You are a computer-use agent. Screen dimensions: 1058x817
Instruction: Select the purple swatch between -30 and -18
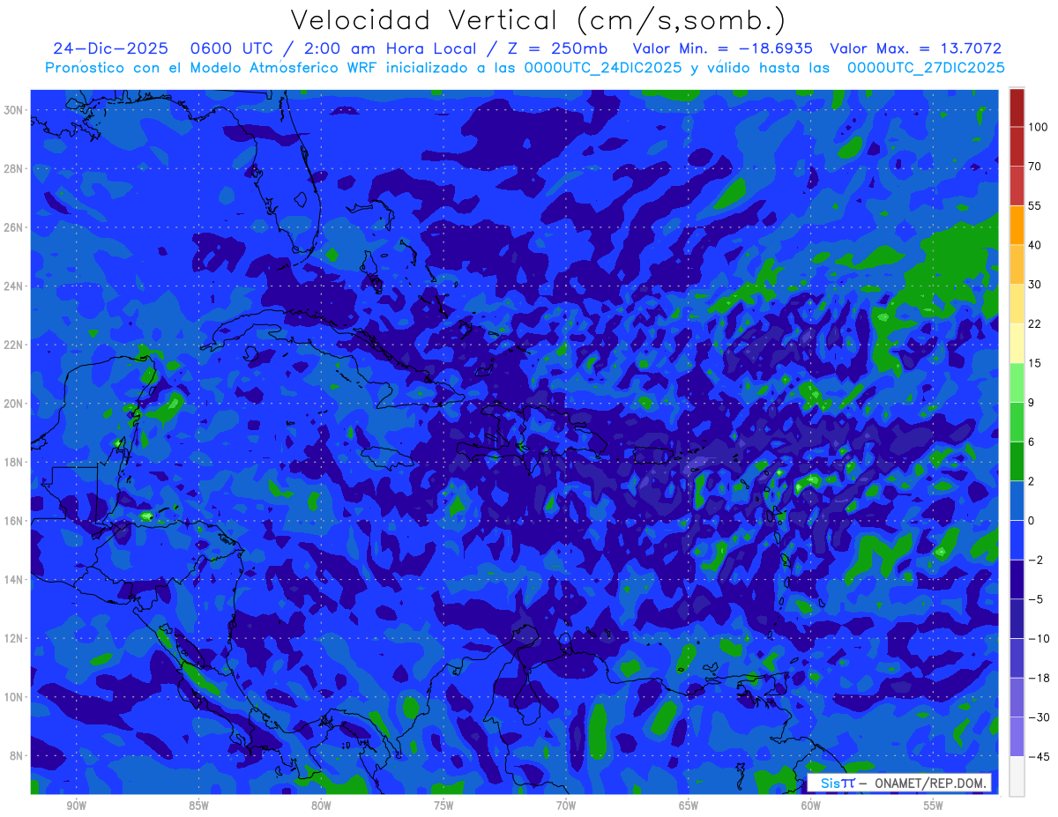[1017, 696]
